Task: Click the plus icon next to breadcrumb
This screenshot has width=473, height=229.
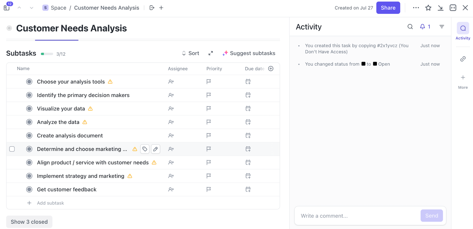Action: (x=161, y=8)
